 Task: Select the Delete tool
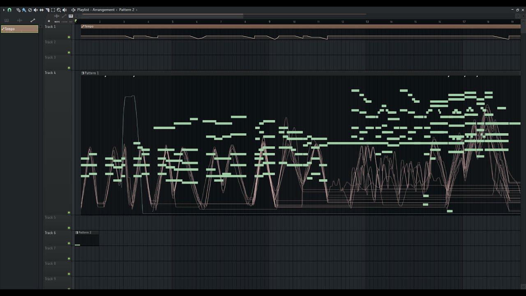(30, 10)
